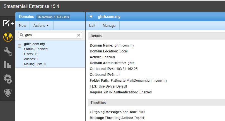Open the bar chart reports icon
This screenshot has width=225, height=121.
click(x=8, y=65)
